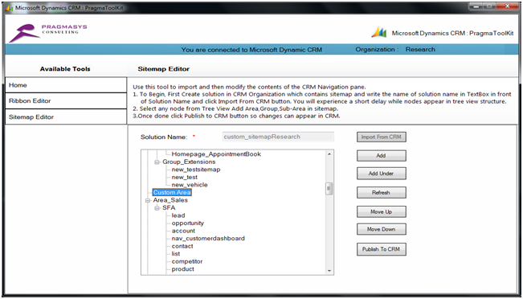The image size is (523, 299).
Task: Select the competitor tree node
Action: point(187,262)
